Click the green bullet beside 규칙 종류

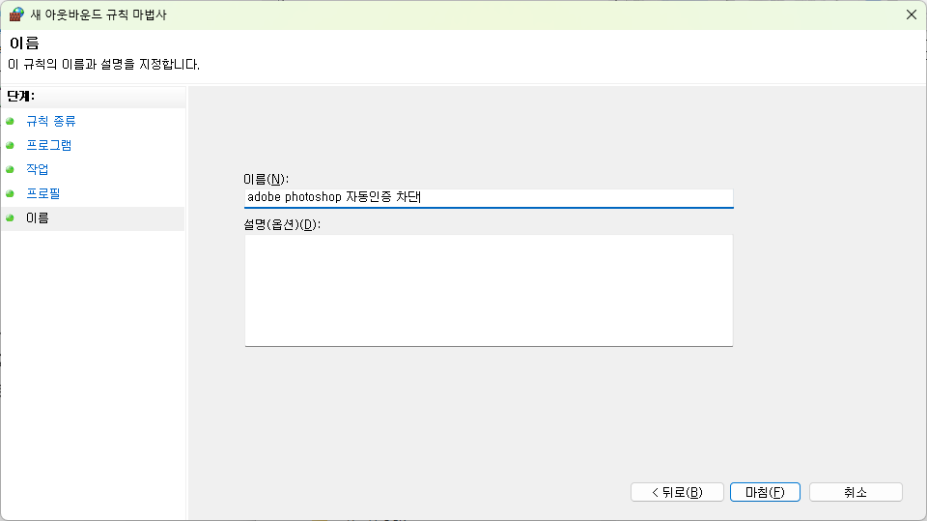10,122
